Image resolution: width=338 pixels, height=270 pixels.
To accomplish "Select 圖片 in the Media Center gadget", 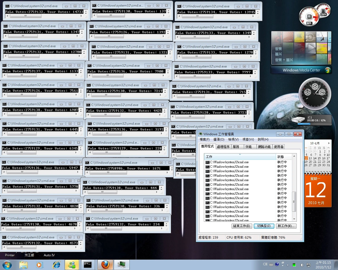I will (279, 54).
